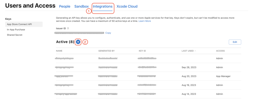Select the row last used Aug 14, 2023

click(148, 94)
